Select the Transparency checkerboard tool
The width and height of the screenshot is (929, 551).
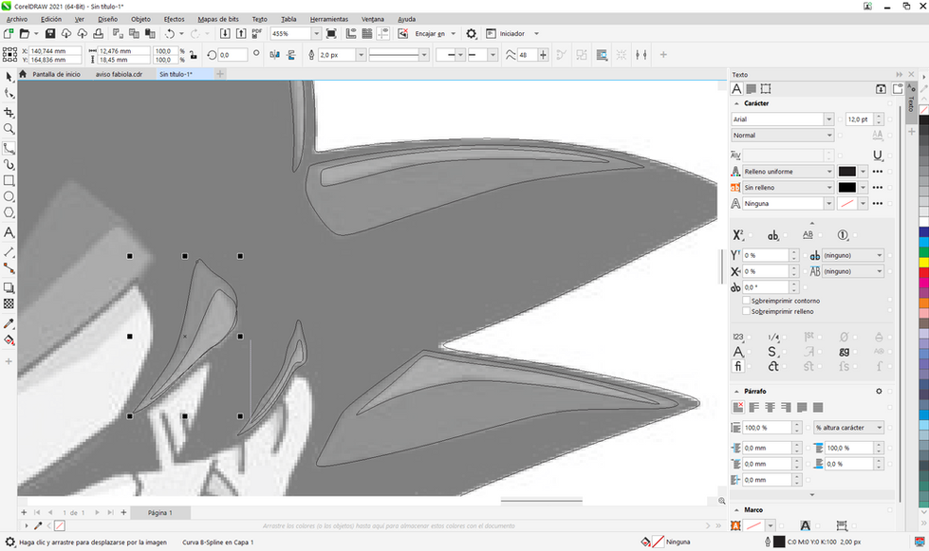(x=9, y=303)
